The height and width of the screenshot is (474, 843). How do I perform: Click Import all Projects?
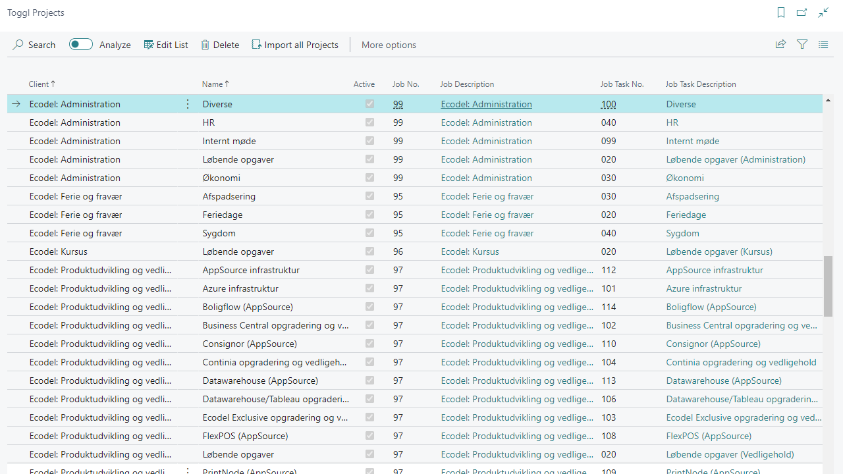pos(295,45)
